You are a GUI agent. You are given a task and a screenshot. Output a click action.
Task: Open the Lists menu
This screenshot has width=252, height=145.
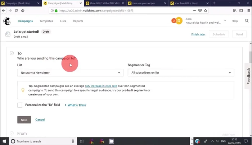point(63,21)
